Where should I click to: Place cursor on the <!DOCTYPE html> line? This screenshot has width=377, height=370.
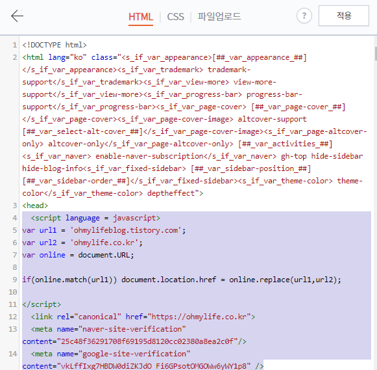pyautogui.click(x=55, y=45)
